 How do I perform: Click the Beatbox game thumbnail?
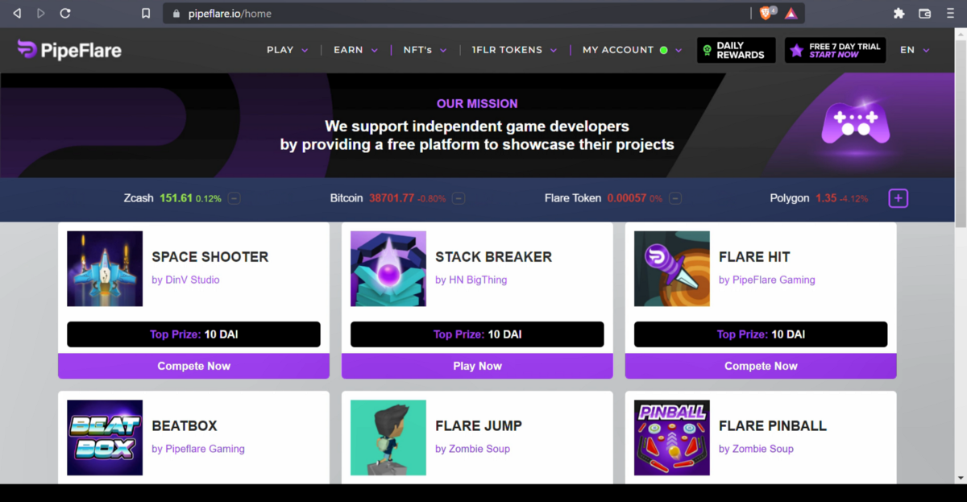point(105,438)
